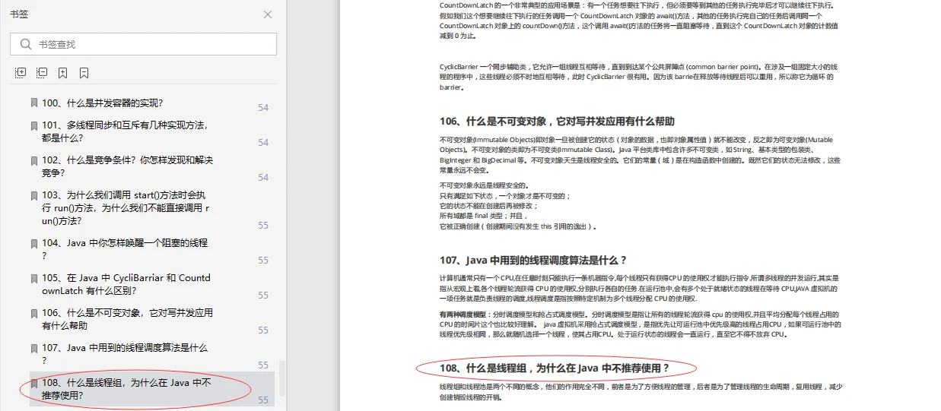
Task: Click document heading 106、什么是不可变对象
Action: (x=557, y=121)
